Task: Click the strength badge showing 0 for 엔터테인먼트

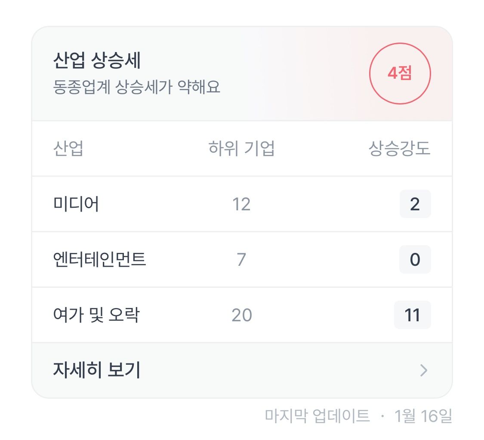Action: click(x=414, y=259)
